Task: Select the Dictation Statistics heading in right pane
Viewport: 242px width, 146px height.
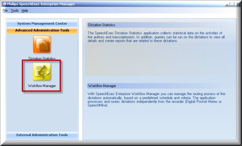Action: pyautogui.click(x=101, y=25)
